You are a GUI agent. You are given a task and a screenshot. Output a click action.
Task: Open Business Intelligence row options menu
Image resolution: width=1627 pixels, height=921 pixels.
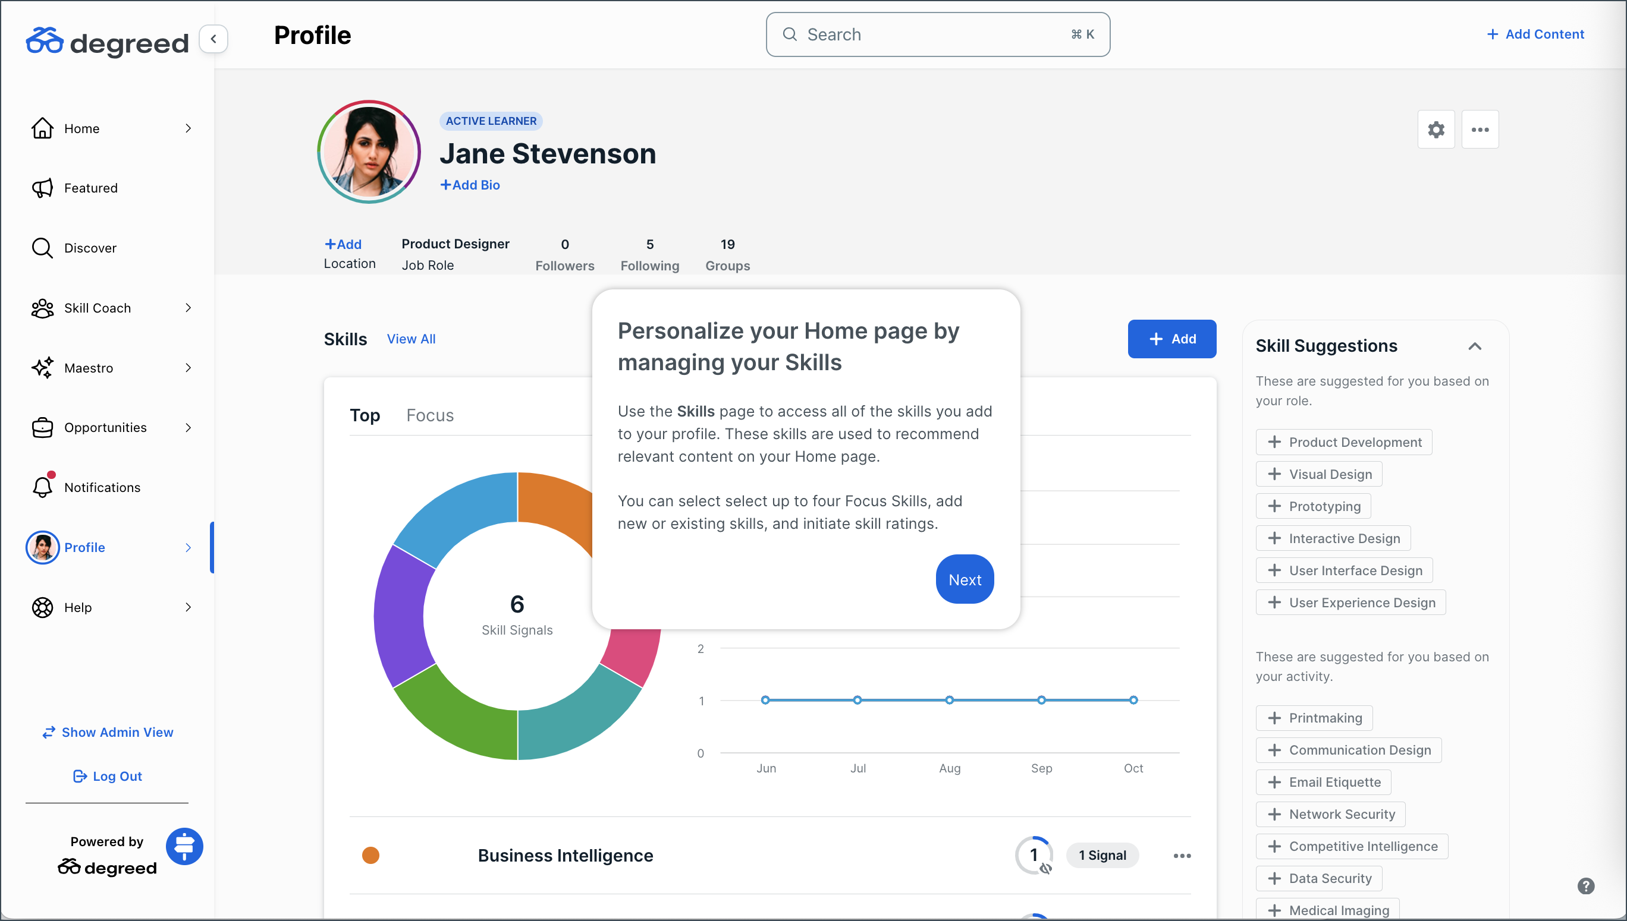[x=1182, y=855]
